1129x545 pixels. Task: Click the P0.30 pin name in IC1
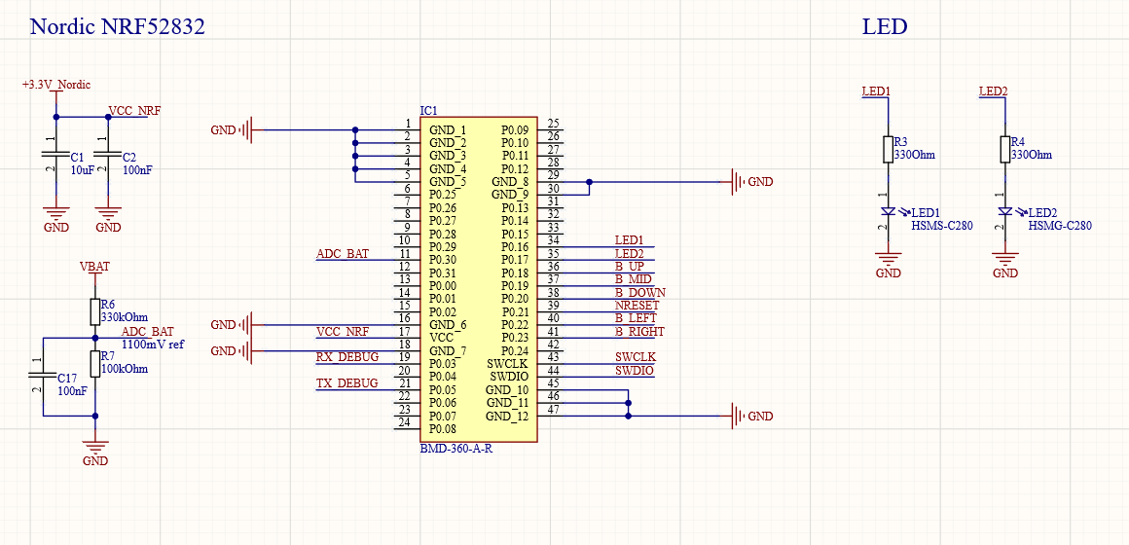[x=443, y=260]
